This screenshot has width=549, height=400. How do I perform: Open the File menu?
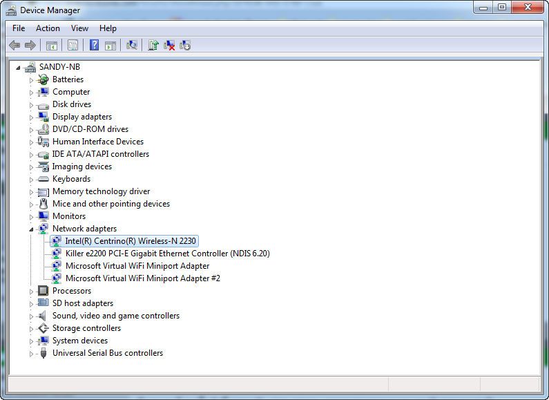pos(19,28)
